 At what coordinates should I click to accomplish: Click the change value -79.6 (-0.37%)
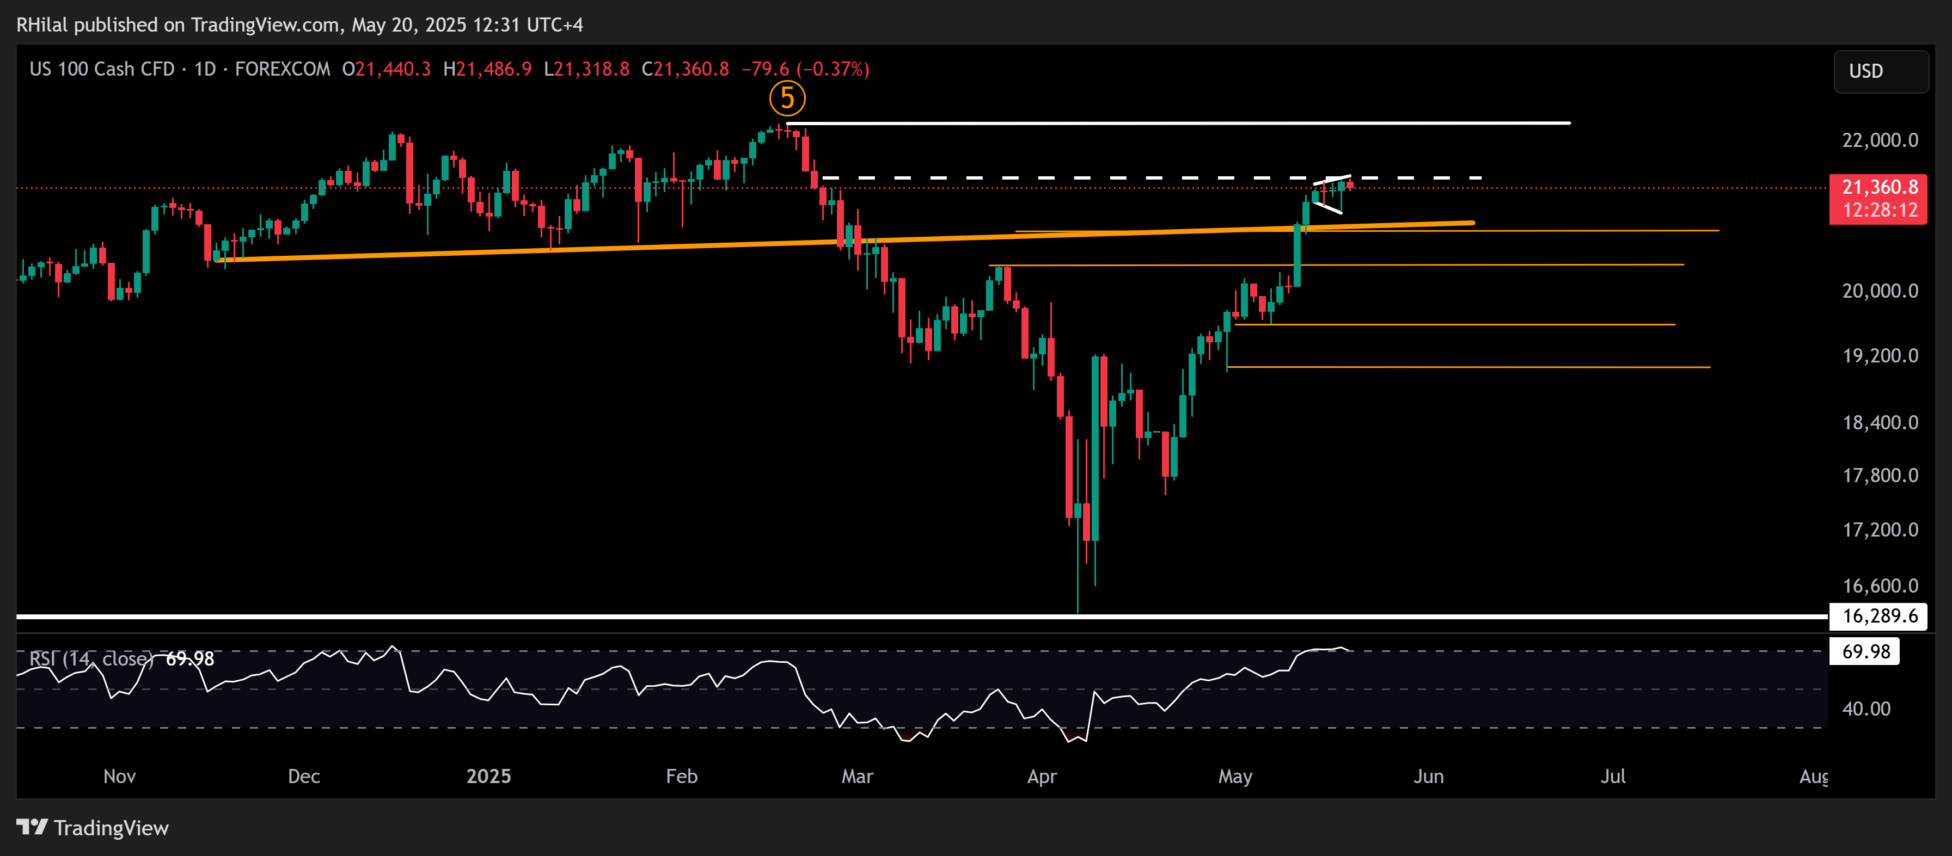[805, 69]
